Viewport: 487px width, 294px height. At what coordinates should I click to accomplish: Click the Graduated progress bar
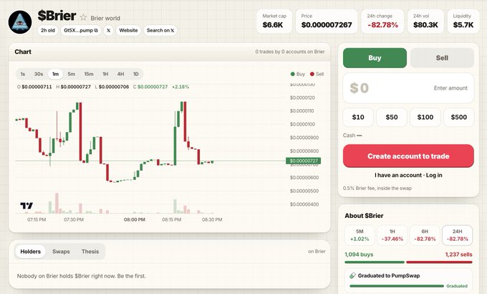pos(397,286)
